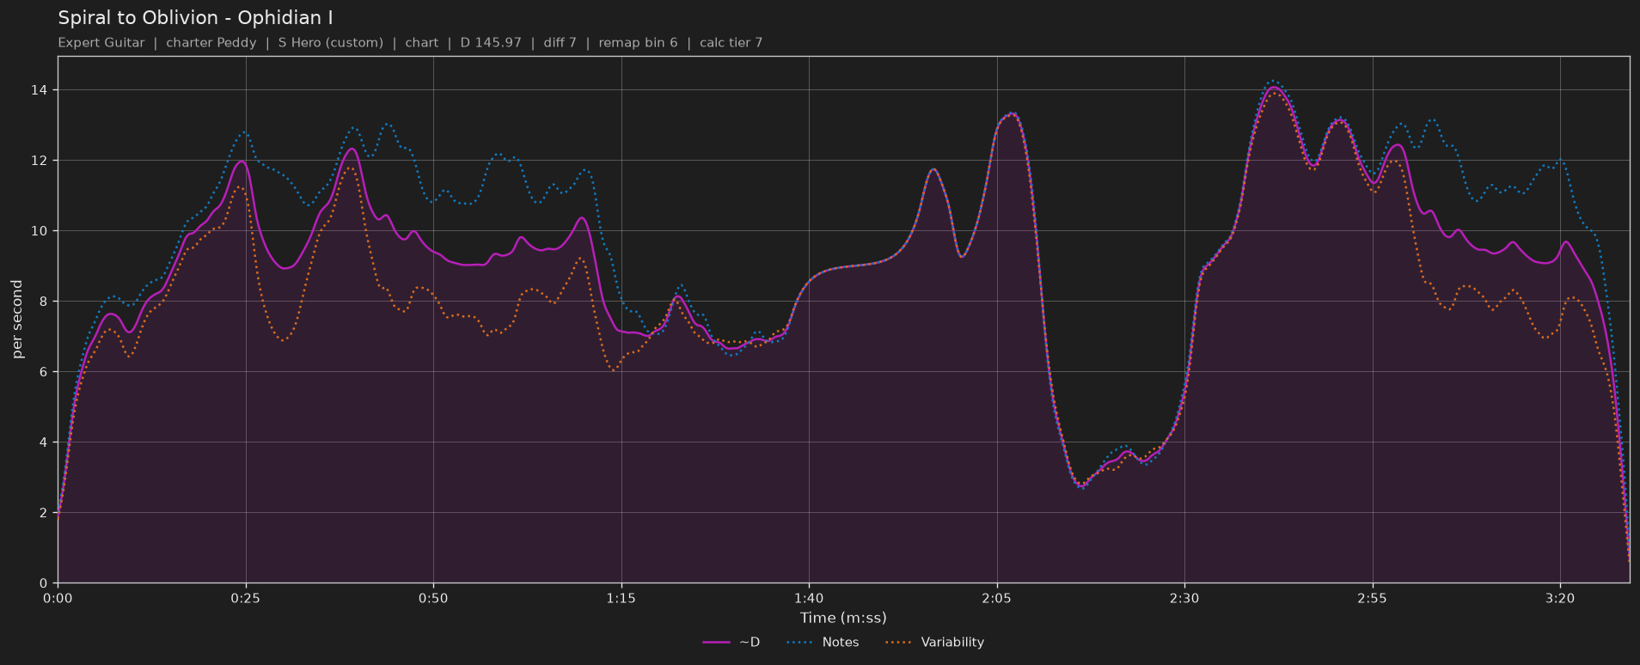Click the y-axis tick label "10"
The height and width of the screenshot is (665, 1640).
click(x=41, y=231)
